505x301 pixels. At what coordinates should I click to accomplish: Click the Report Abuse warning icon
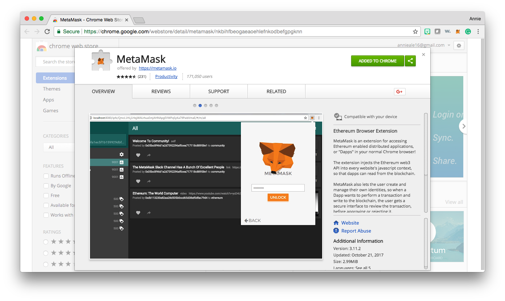pyautogui.click(x=336, y=231)
